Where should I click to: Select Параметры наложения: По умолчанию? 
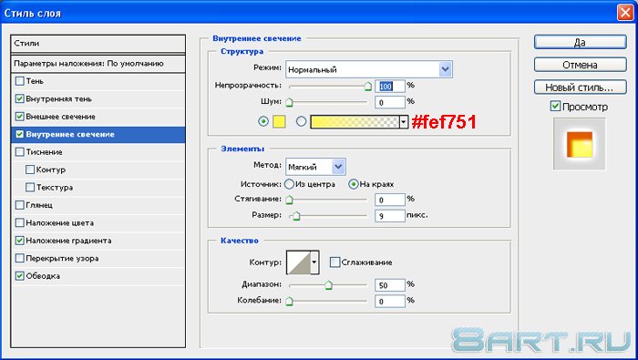[98, 64]
